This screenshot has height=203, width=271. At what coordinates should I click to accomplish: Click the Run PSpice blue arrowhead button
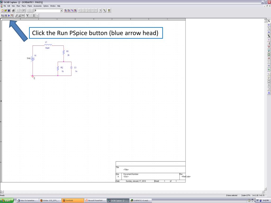[x=9, y=16]
